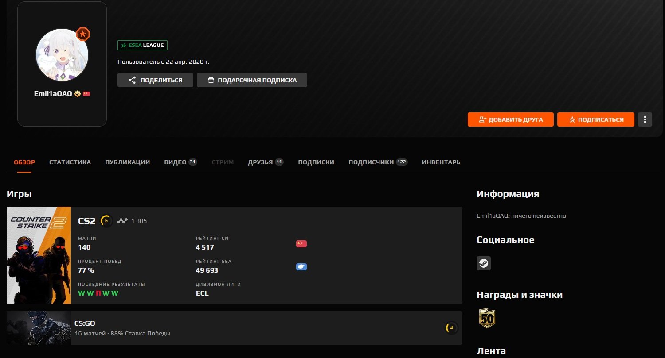Open the Инвентарь tab

point(441,162)
